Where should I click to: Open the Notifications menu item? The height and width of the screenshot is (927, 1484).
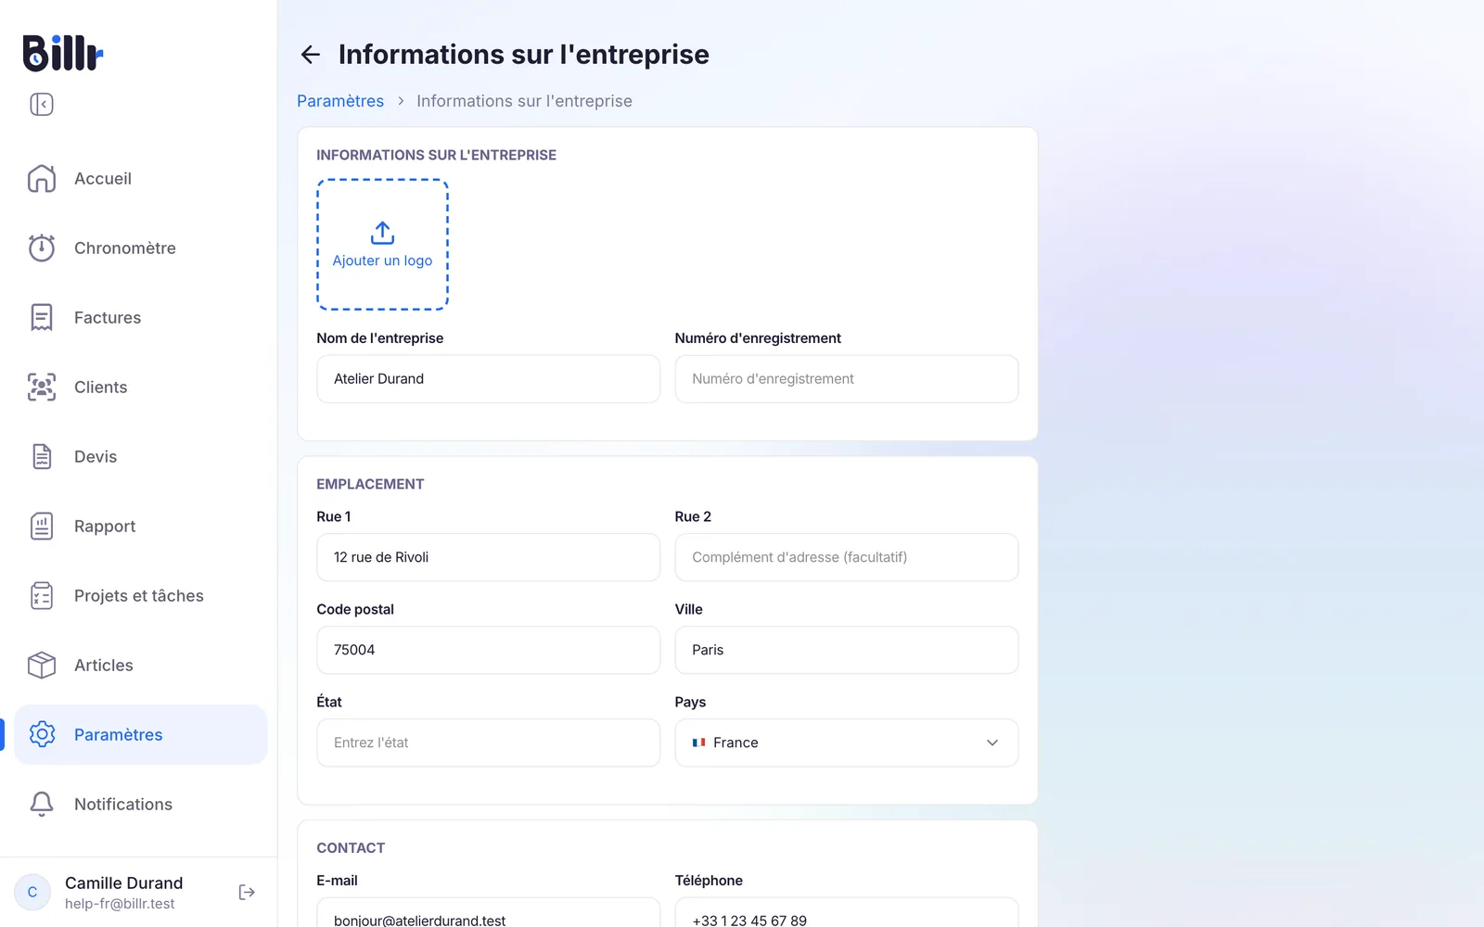[141, 805]
